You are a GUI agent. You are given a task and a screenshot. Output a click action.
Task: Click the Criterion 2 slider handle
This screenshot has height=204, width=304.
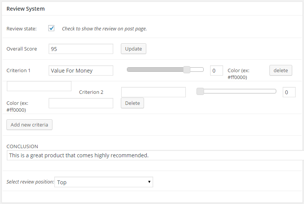(200, 91)
